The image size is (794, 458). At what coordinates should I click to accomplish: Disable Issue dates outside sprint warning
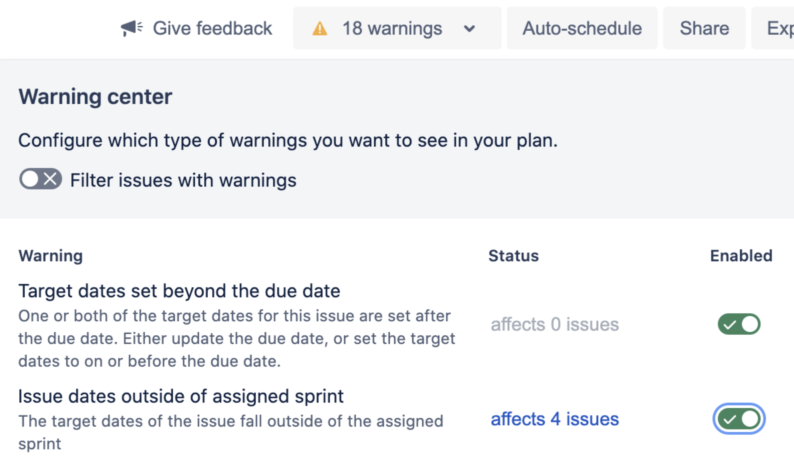(739, 419)
